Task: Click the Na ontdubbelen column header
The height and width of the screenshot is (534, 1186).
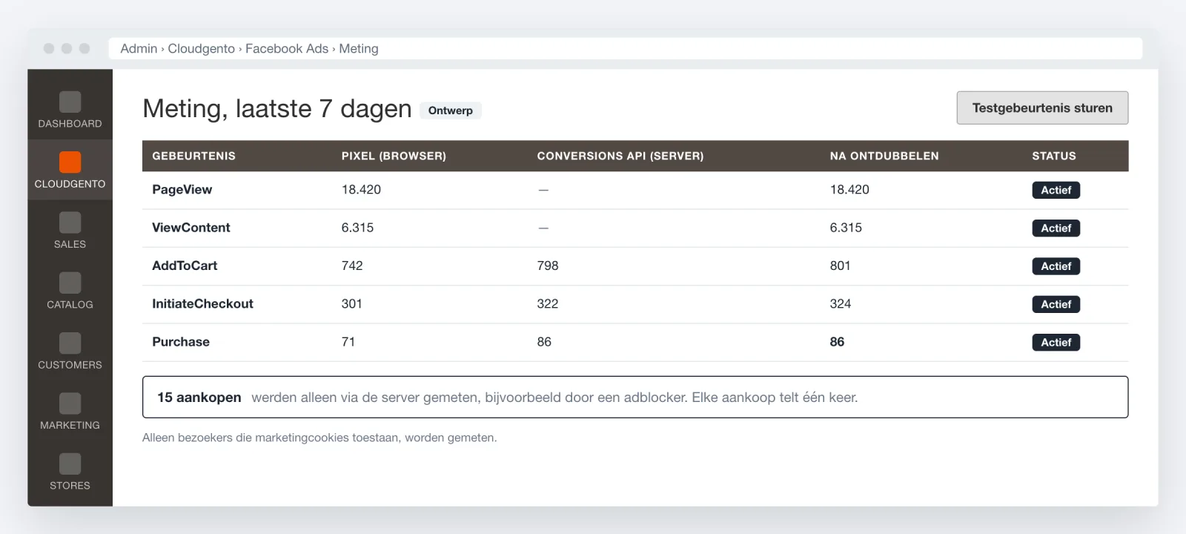Action: pos(884,156)
